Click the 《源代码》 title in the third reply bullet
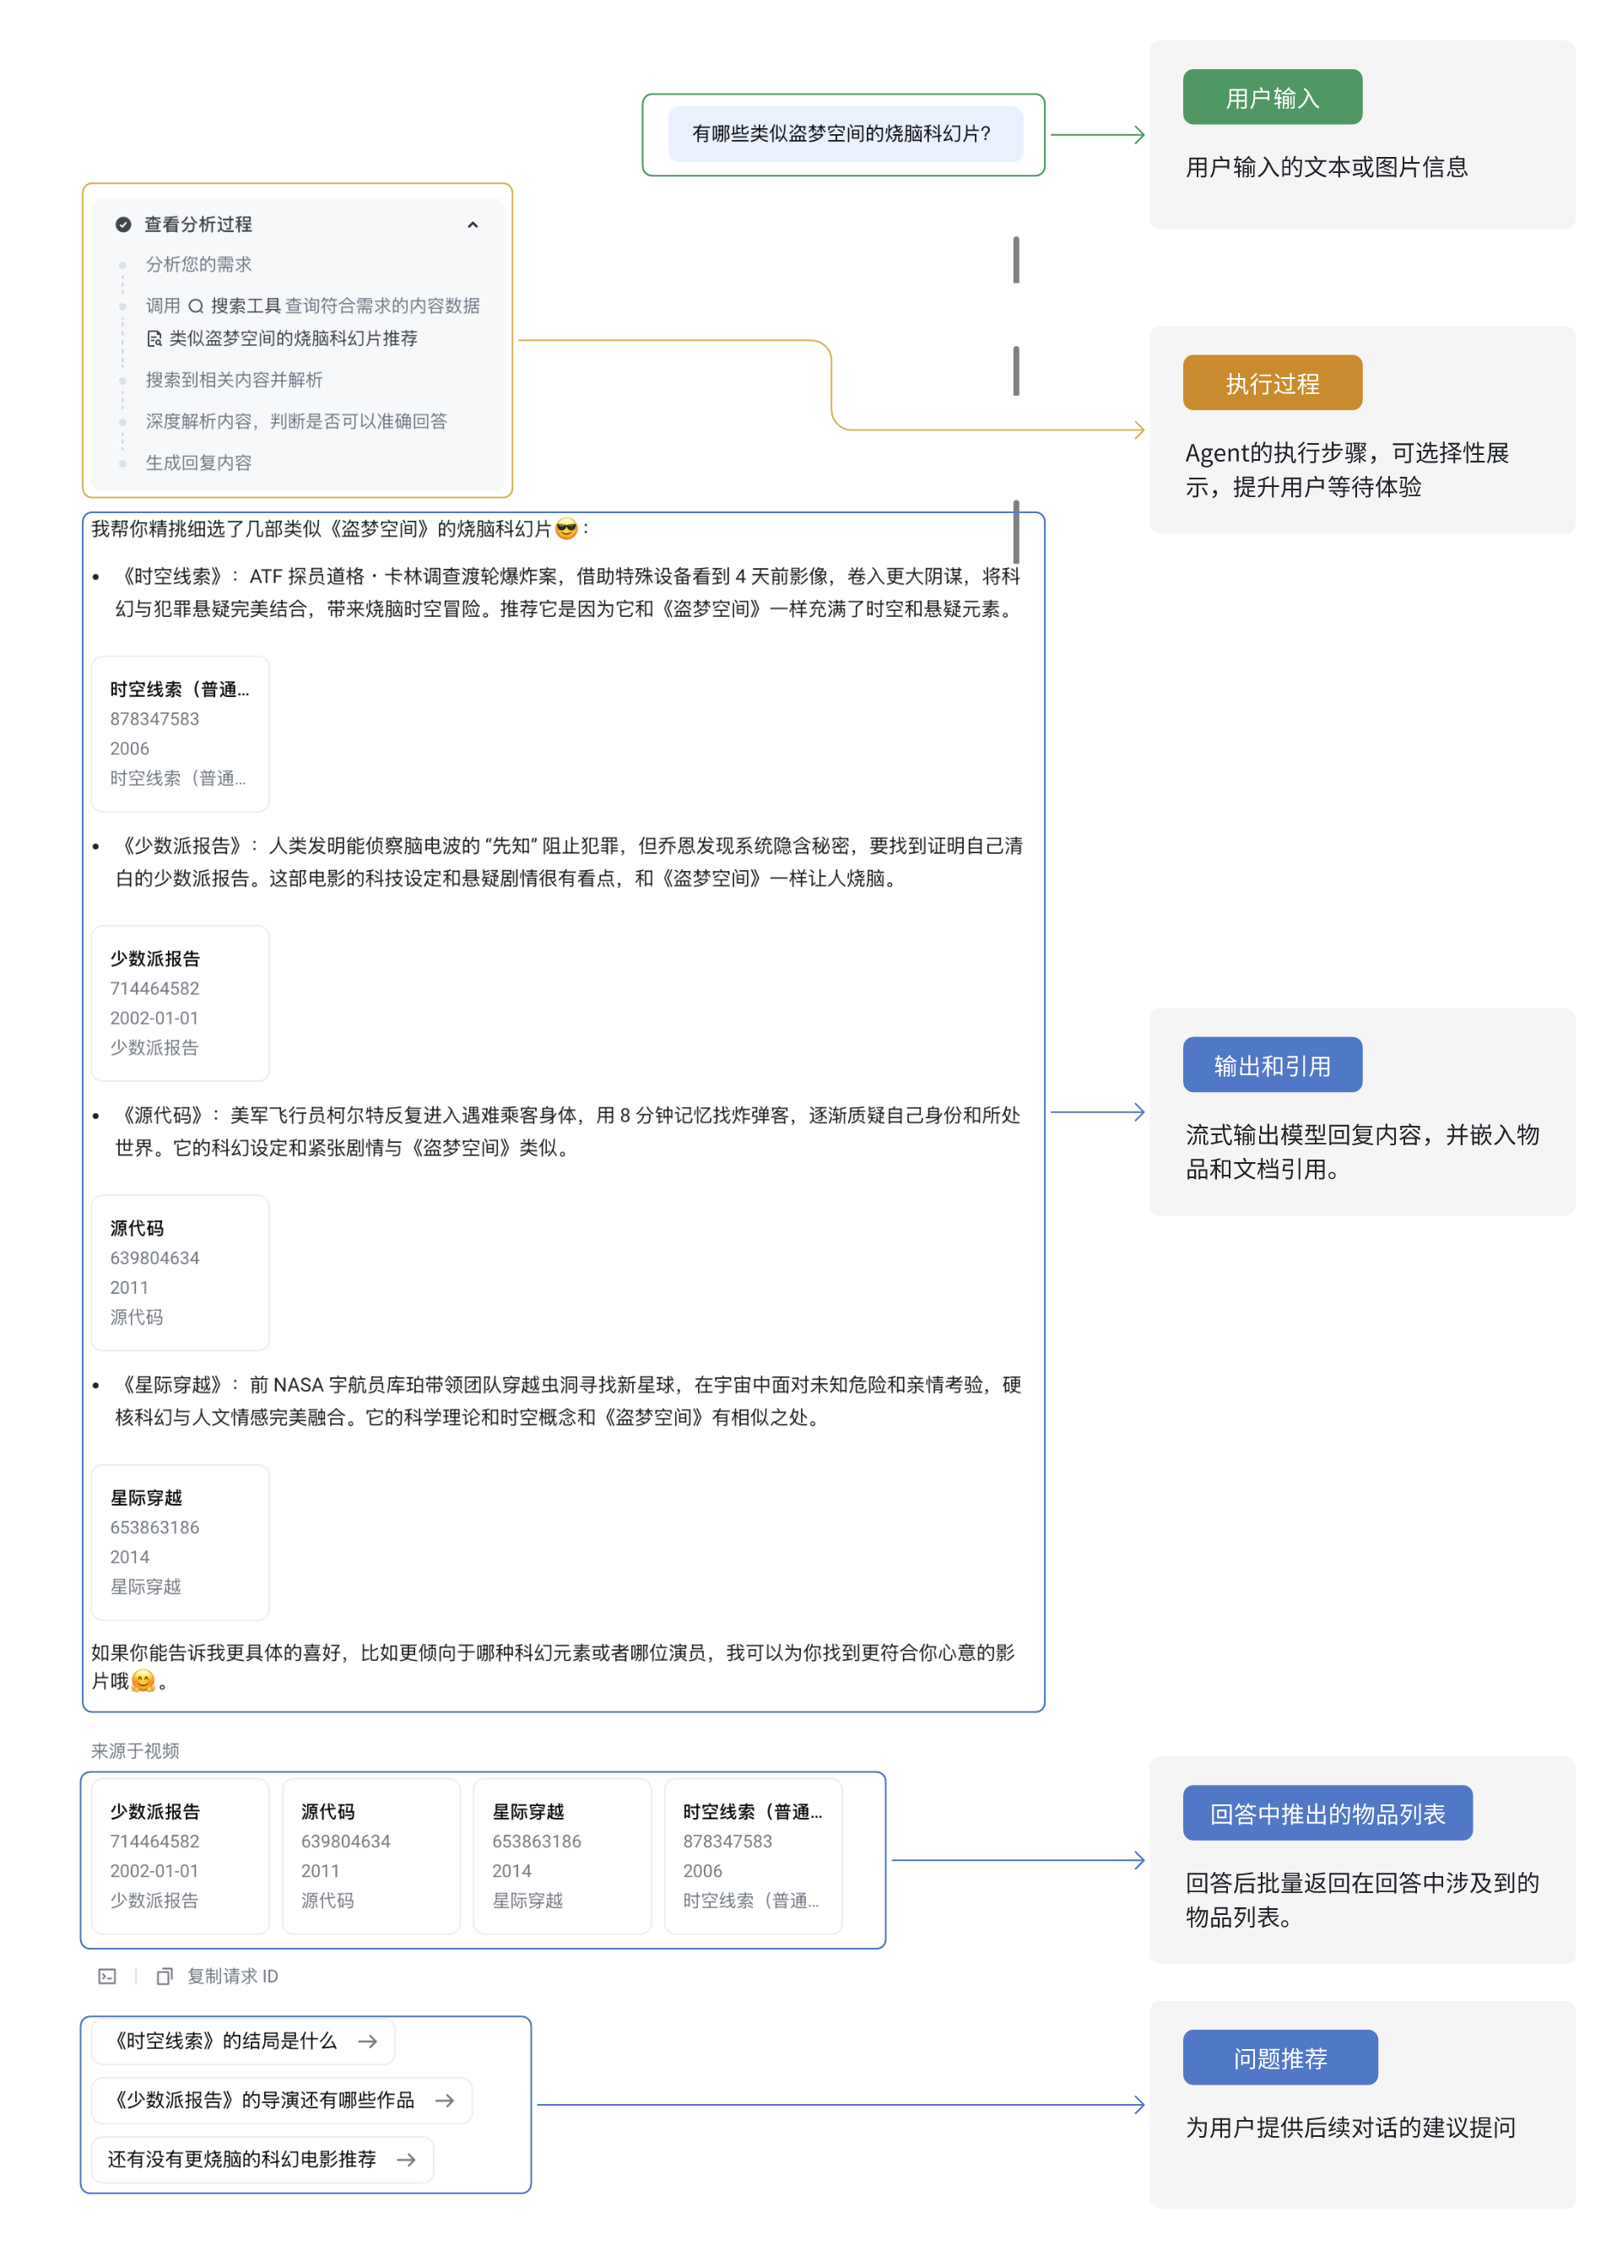The width and height of the screenshot is (1617, 2250). 163,1116
